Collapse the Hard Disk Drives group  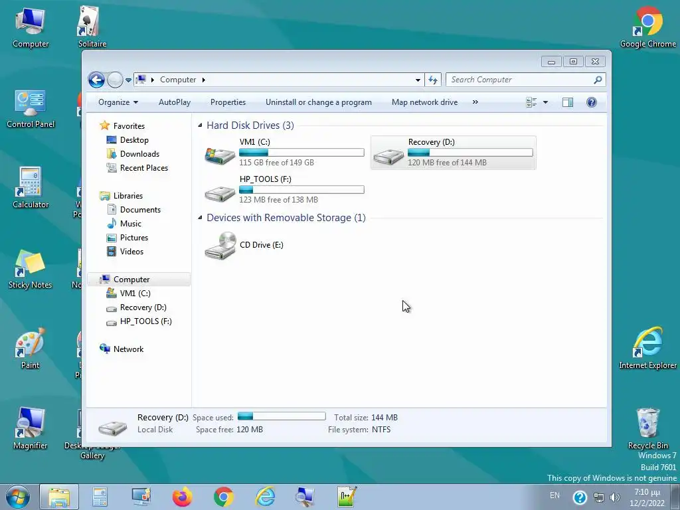[200, 126]
